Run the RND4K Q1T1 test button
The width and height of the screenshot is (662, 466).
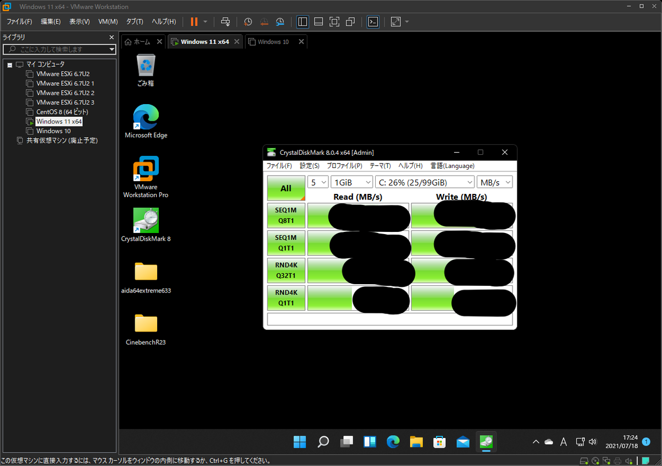coord(286,298)
